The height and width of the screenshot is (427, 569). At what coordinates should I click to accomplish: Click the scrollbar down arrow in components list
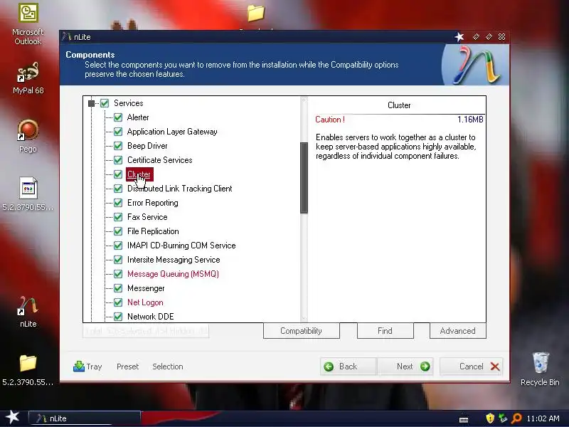pos(304,318)
